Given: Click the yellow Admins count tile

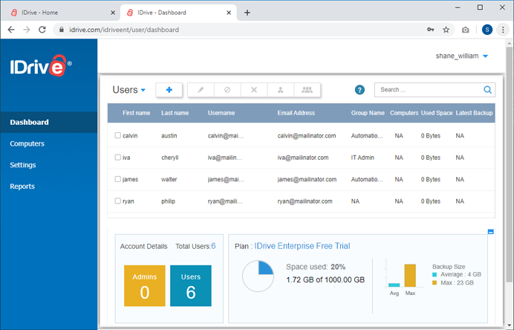Looking at the screenshot, I should tap(144, 285).
